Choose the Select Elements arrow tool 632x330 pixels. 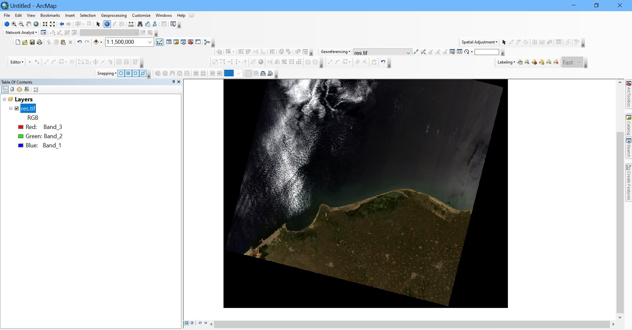click(98, 24)
